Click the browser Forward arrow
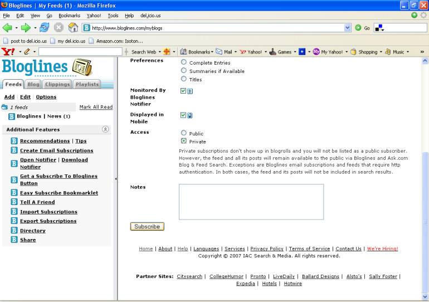429x302 pixels. point(26,28)
